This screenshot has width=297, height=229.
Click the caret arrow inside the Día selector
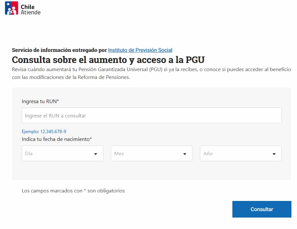click(96, 154)
